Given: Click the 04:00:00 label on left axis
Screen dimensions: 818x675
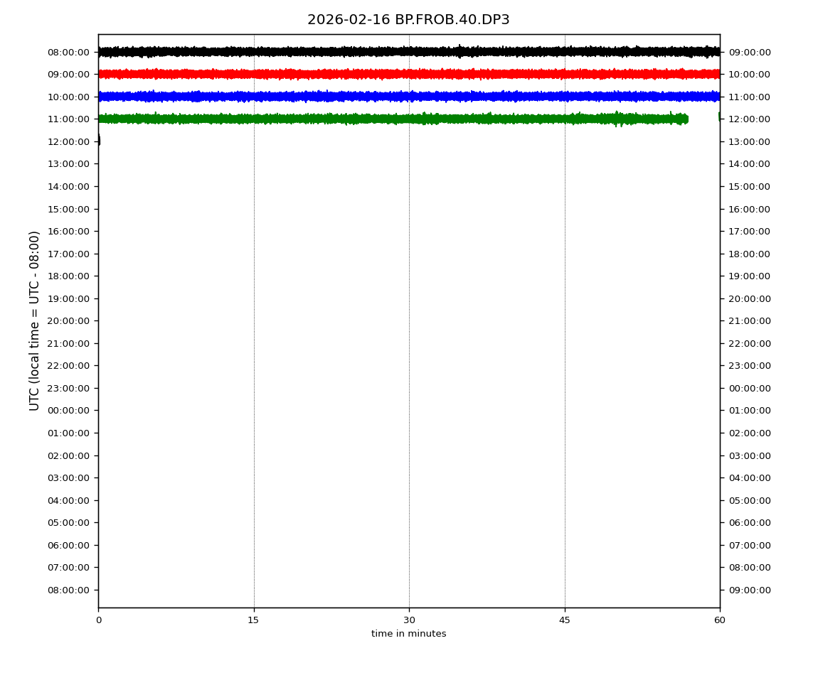Looking at the screenshot, I should point(68,500).
